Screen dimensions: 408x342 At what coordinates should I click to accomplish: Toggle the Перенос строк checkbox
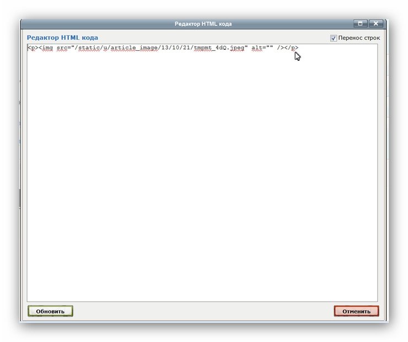pos(334,38)
